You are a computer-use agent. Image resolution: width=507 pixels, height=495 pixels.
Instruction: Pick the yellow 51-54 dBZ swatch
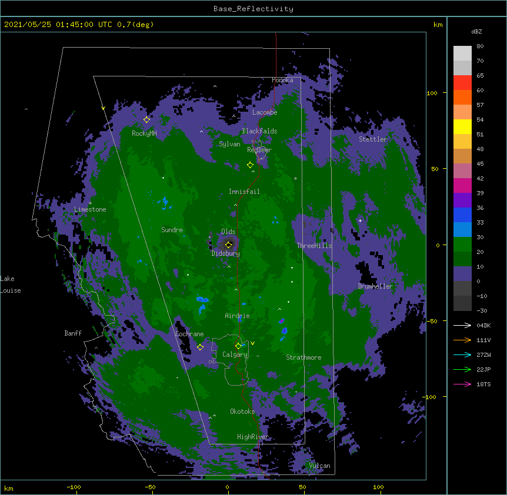(x=462, y=126)
